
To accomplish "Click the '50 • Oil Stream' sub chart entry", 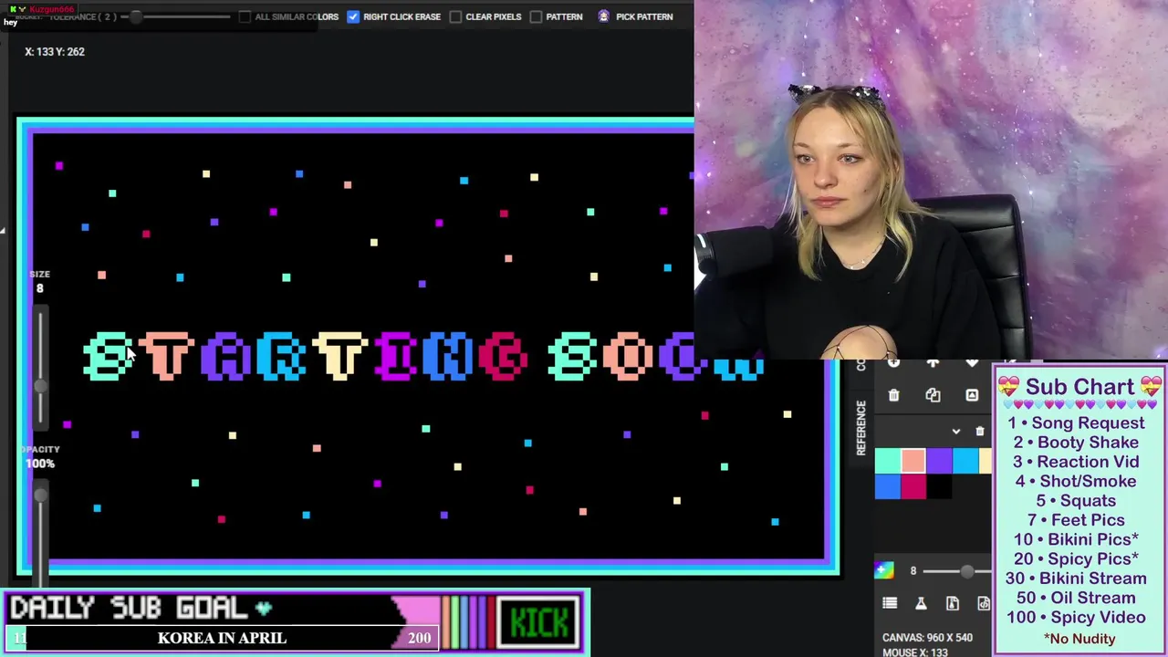I will click(x=1076, y=598).
